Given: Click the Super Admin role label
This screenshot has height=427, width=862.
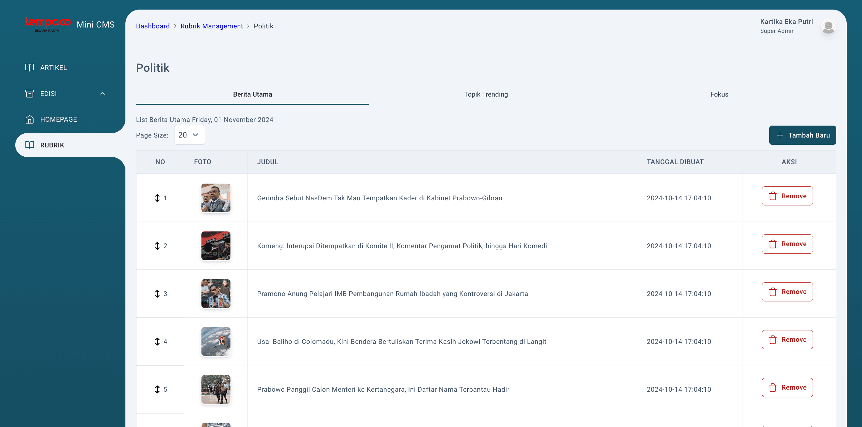Looking at the screenshot, I should coord(777,31).
